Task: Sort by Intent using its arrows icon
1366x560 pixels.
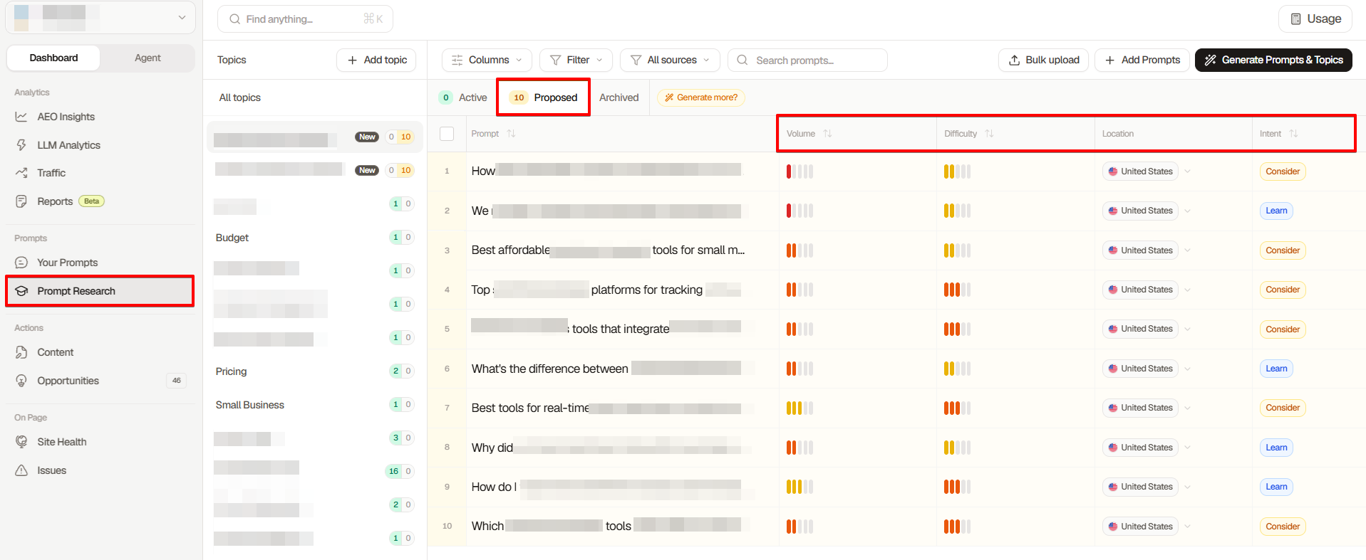Action: 1293,134
